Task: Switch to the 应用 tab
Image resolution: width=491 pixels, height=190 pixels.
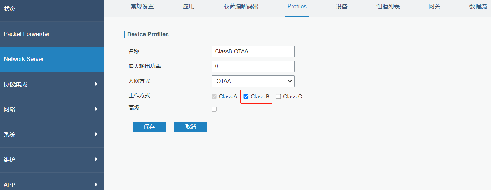Action: point(189,7)
